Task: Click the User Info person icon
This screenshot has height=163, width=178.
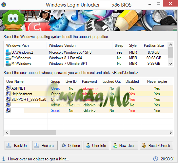Action: point(88,145)
